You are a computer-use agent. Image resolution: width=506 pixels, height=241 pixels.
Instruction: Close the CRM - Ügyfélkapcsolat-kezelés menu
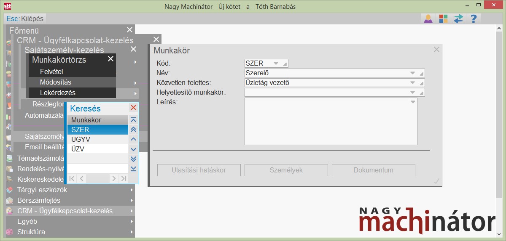click(x=156, y=40)
